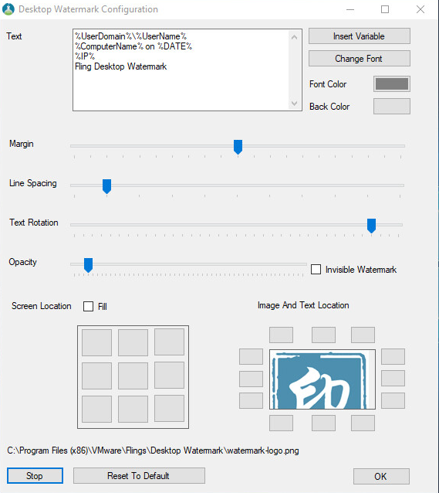The width and height of the screenshot is (439, 493).
Task: Stop the watermark with the Stop button
Action: (x=35, y=476)
